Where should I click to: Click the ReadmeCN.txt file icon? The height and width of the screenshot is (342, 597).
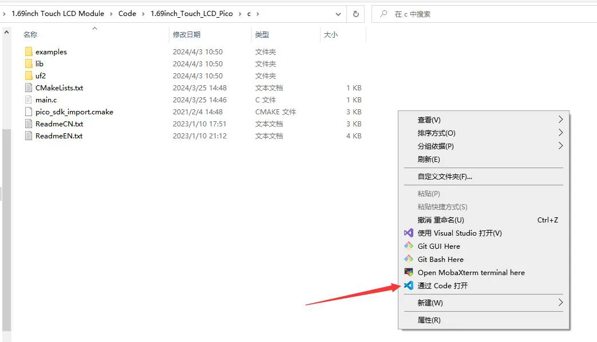(29, 124)
